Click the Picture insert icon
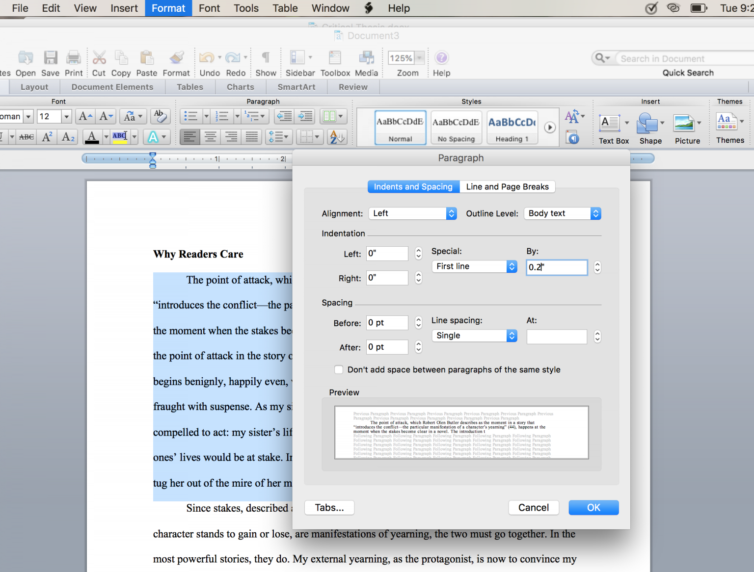Screen dimensions: 754x572 [684, 124]
